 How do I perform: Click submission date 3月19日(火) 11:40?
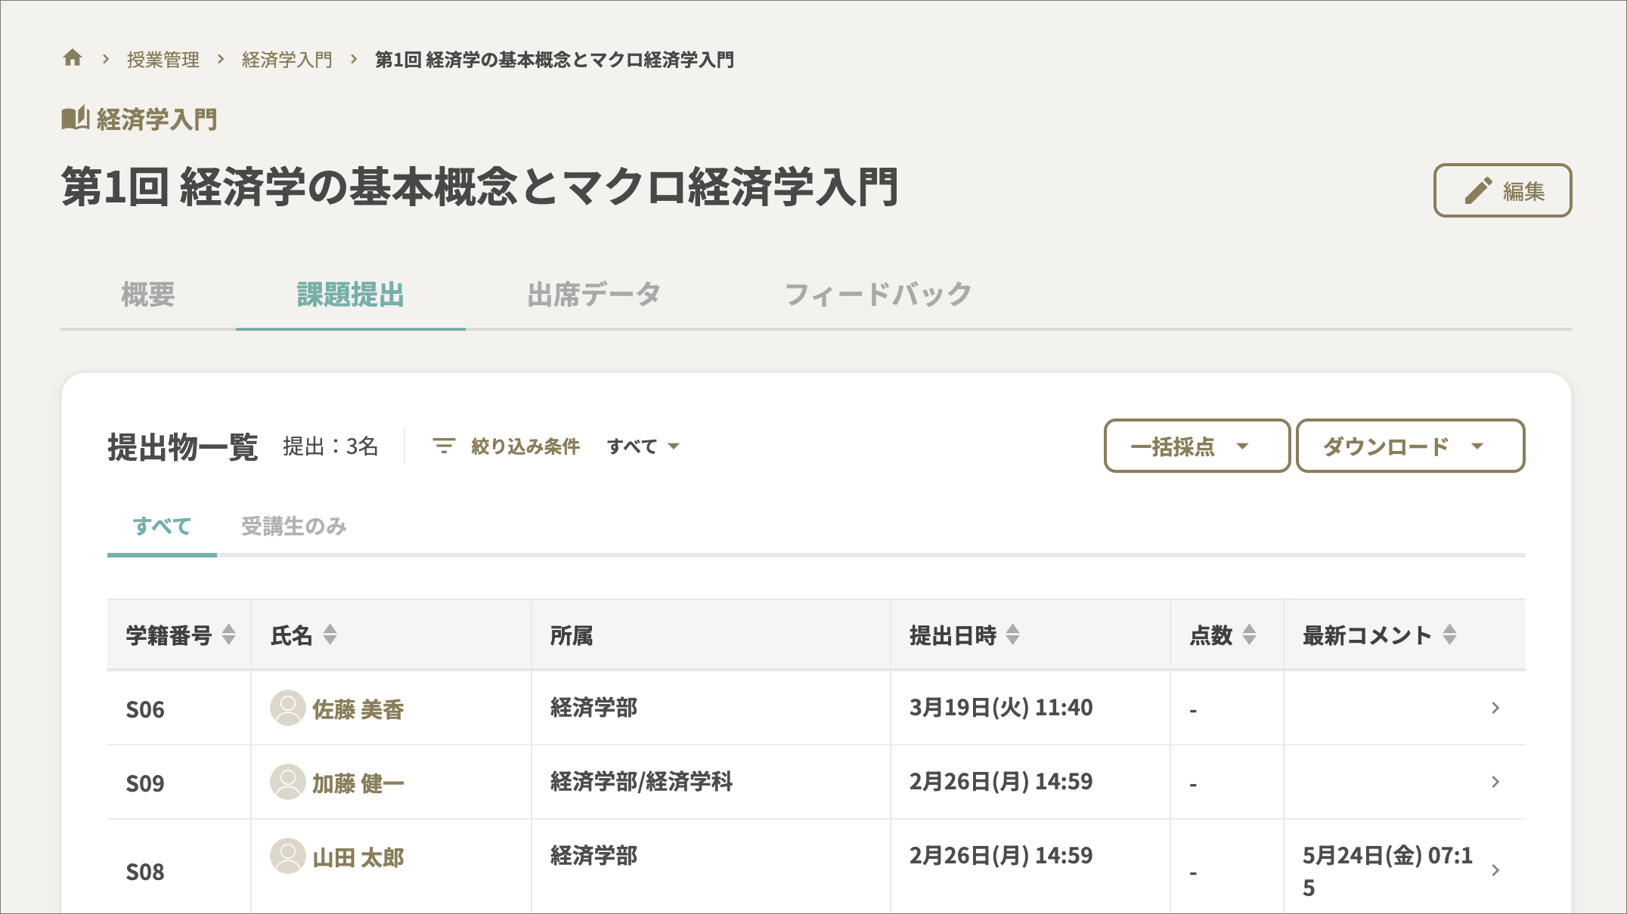(x=1001, y=708)
